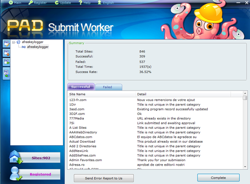250x184 pixels.
Task: Click the refresh arrow icon beside Update
Action: click(x=57, y=2)
